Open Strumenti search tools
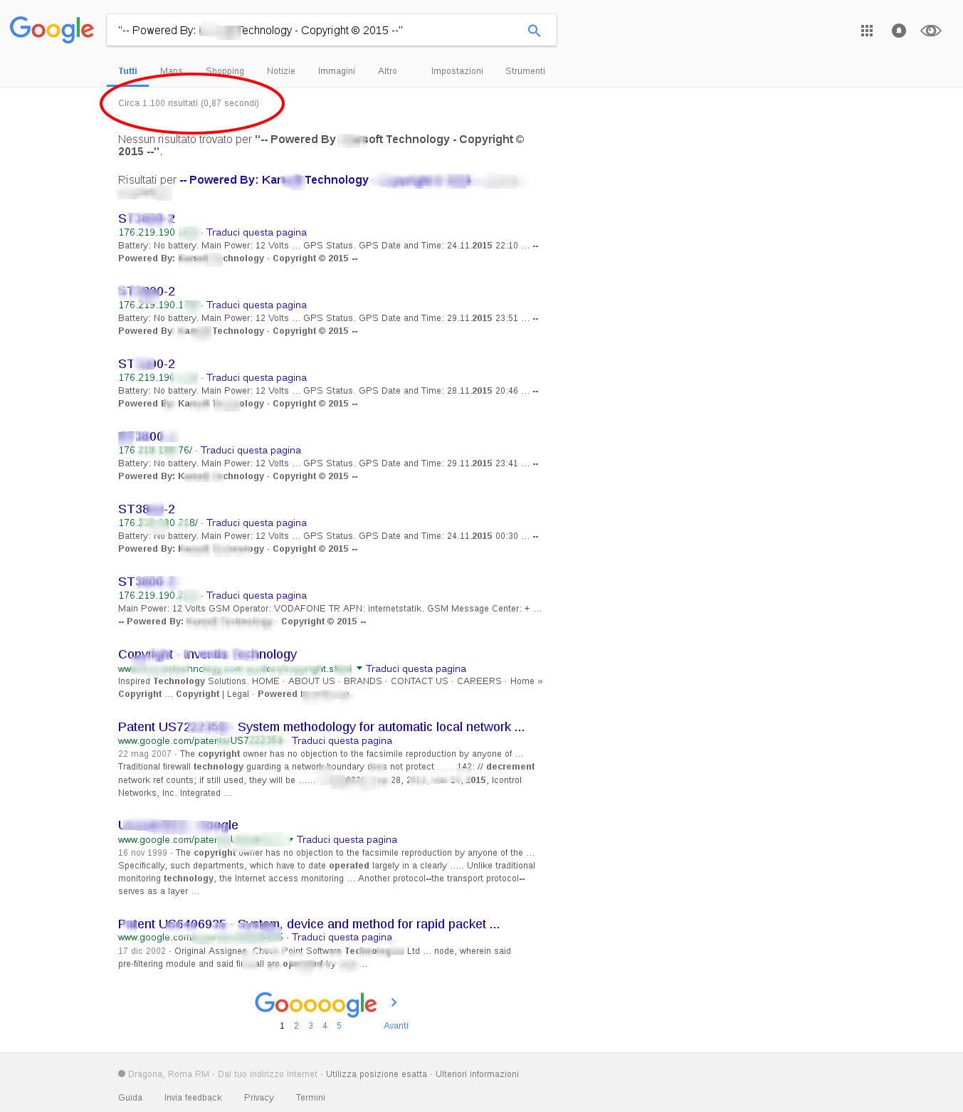Screen dimensions: 963x1112 [525, 71]
